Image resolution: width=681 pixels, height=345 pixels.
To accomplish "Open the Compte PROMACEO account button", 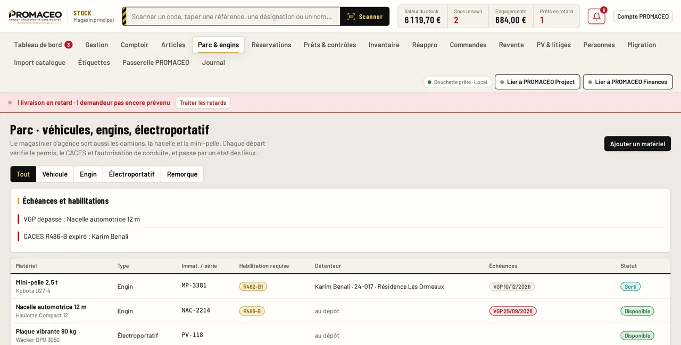I will pos(643,16).
